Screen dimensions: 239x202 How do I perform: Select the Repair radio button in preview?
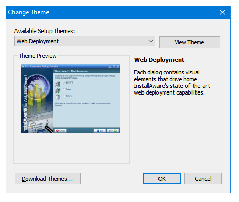coord(64,89)
